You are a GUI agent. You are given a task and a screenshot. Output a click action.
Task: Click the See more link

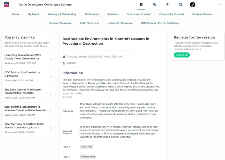(x=67, y=97)
